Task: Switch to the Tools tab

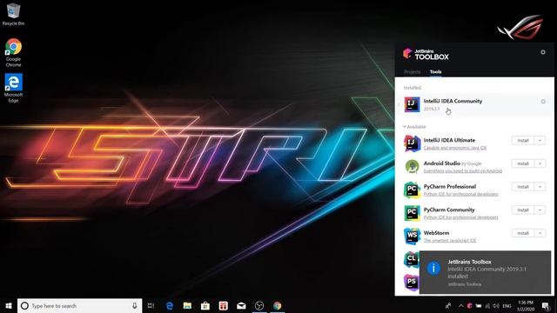Action: [x=435, y=71]
